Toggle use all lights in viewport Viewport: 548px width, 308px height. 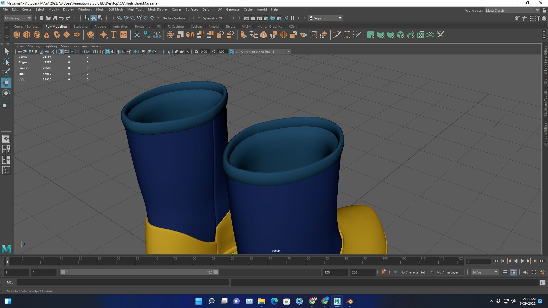point(129,52)
